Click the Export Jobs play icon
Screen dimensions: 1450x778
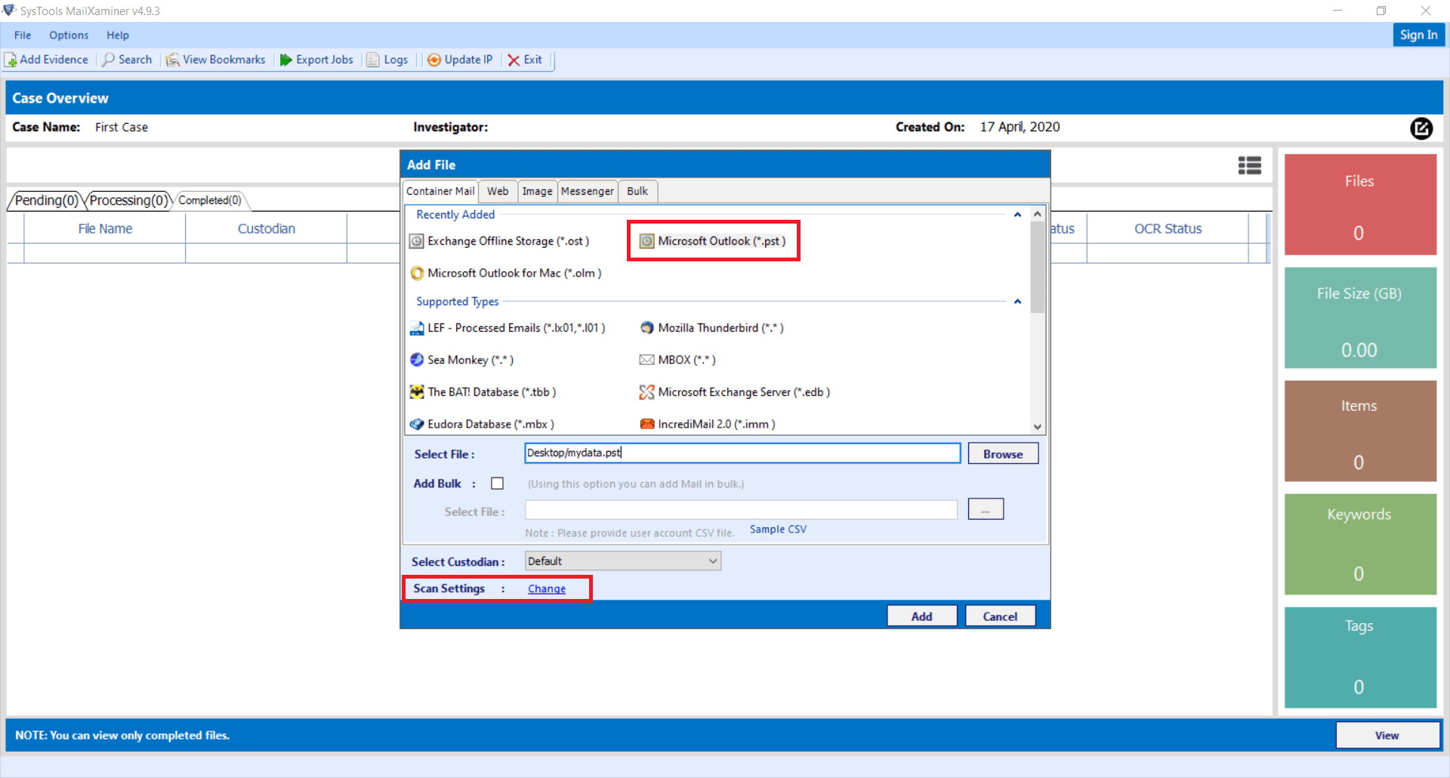click(x=286, y=60)
